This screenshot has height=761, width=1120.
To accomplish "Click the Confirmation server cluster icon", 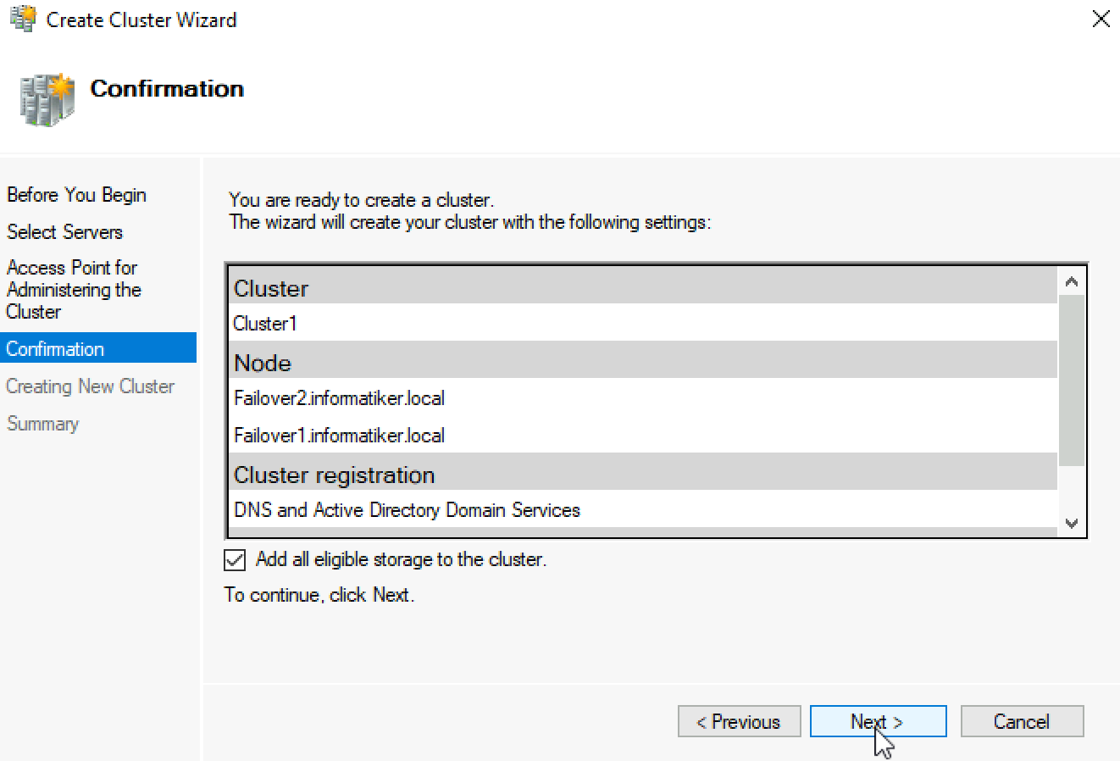I will 47,99.
